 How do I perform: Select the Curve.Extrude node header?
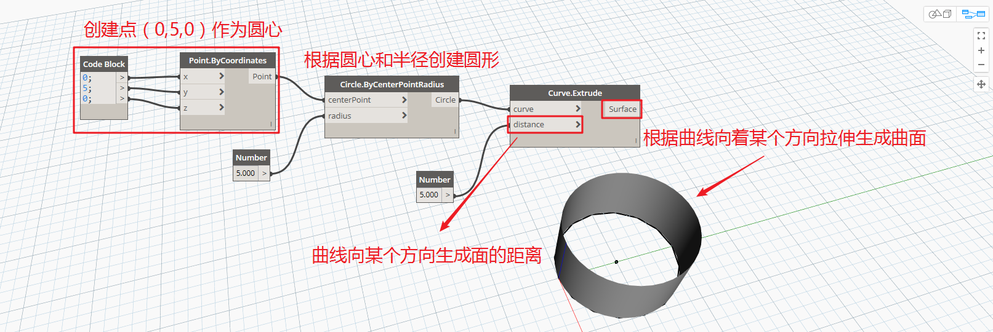tap(575, 93)
